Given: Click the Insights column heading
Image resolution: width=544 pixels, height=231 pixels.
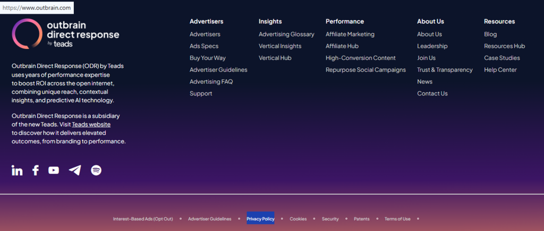Looking at the screenshot, I should pos(270,21).
